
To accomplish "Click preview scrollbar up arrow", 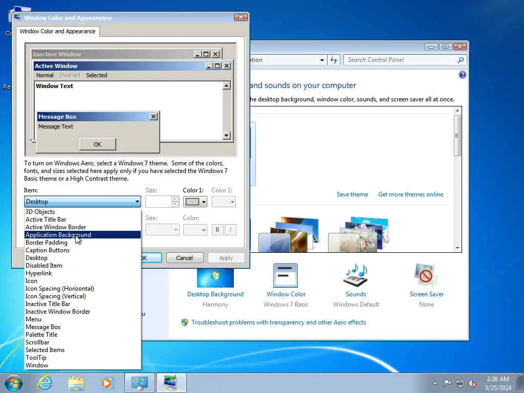I will [227, 85].
